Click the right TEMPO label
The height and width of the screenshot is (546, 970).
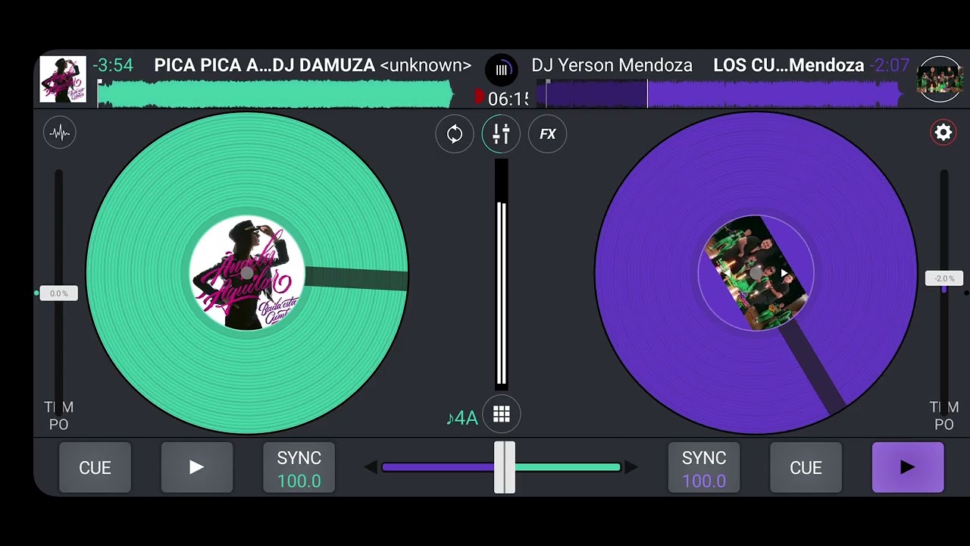click(x=944, y=416)
